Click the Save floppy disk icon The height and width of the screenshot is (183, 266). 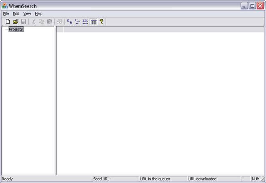tap(24, 22)
